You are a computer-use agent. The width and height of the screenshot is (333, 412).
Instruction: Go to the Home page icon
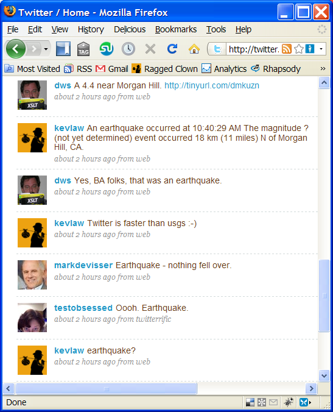point(194,49)
